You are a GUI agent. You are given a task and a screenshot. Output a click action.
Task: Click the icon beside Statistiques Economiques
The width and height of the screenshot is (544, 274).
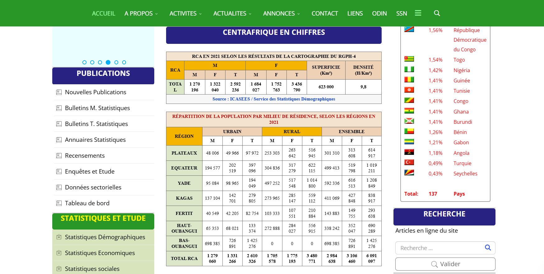59,253
